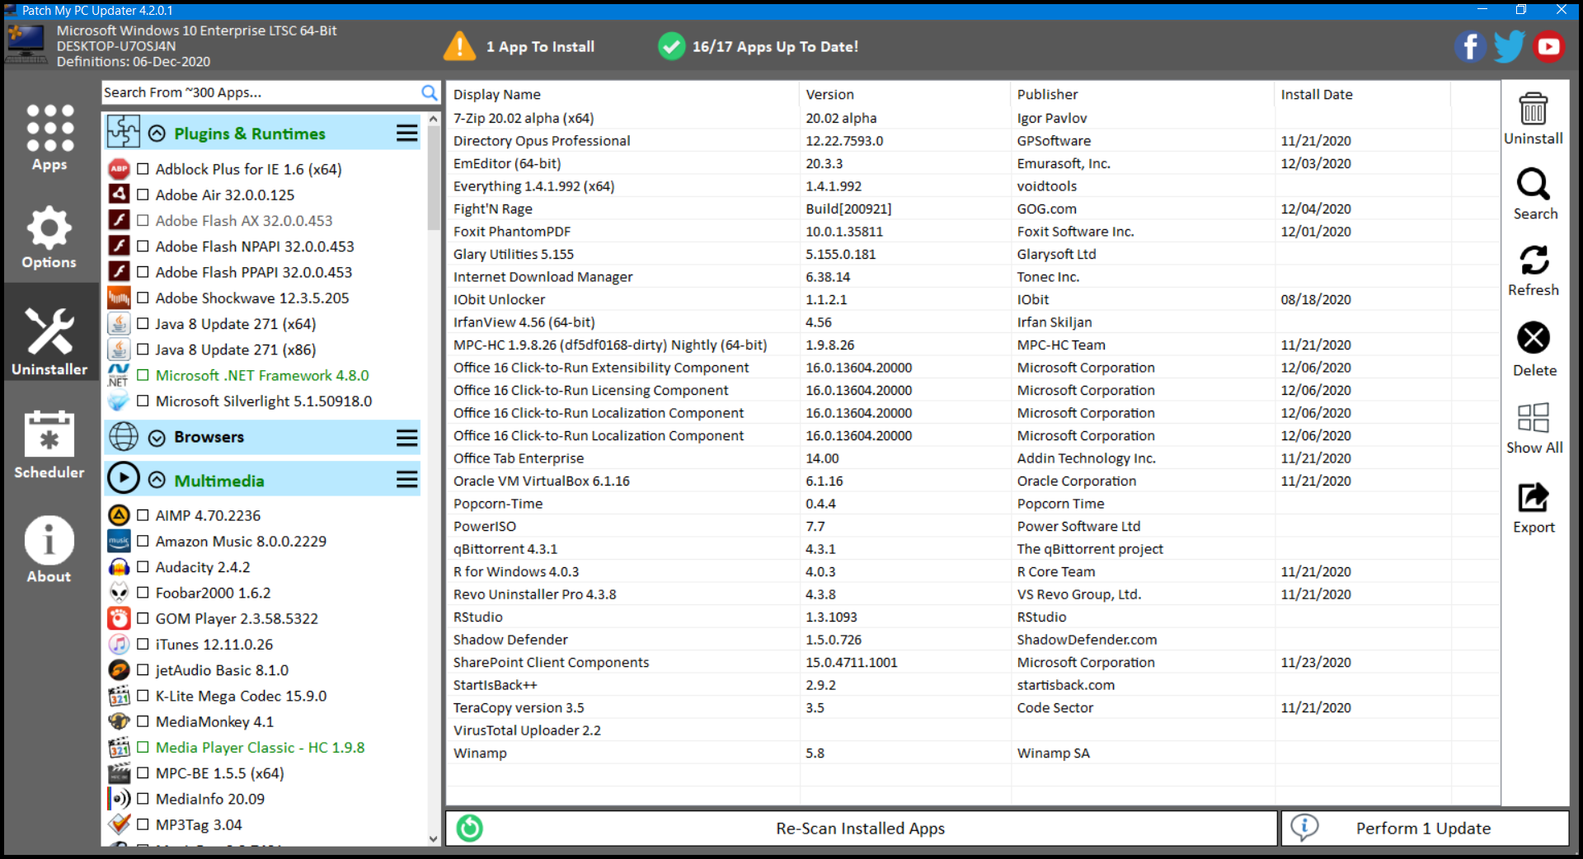The image size is (1583, 859).
Task: Click the Show All windows icon
Action: click(1534, 417)
